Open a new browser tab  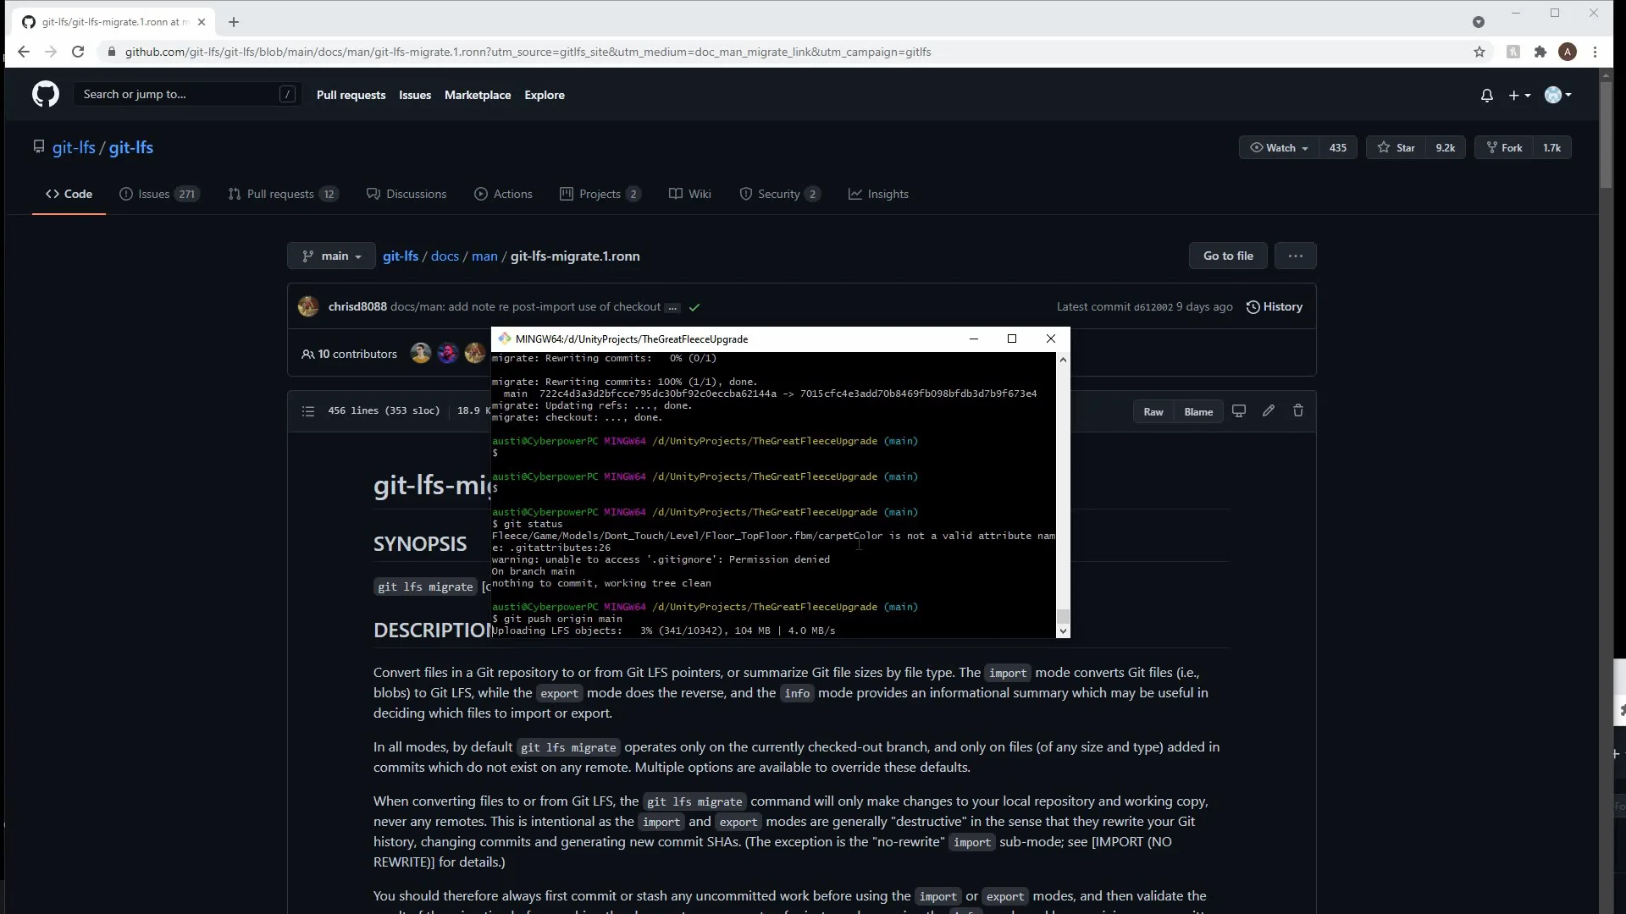(234, 22)
